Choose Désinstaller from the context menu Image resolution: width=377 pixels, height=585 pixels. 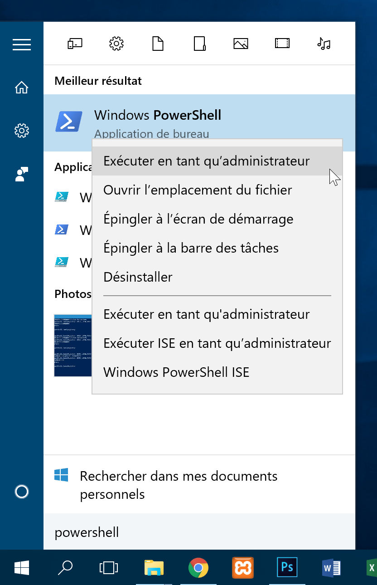click(217, 277)
